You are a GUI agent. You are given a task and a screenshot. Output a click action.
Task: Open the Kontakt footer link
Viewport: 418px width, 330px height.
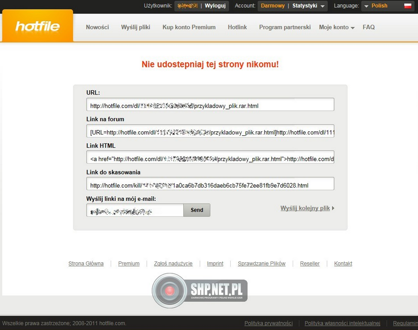point(343,264)
